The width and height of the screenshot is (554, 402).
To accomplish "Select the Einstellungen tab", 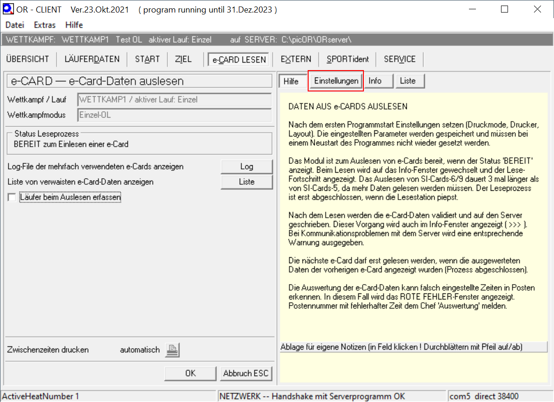I will tap(336, 81).
